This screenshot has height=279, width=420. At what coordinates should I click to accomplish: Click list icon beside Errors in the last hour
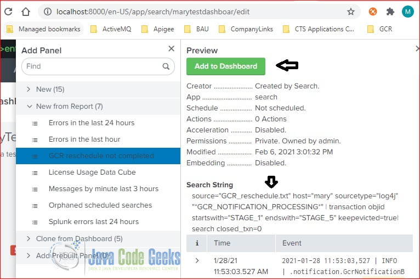click(x=35, y=140)
